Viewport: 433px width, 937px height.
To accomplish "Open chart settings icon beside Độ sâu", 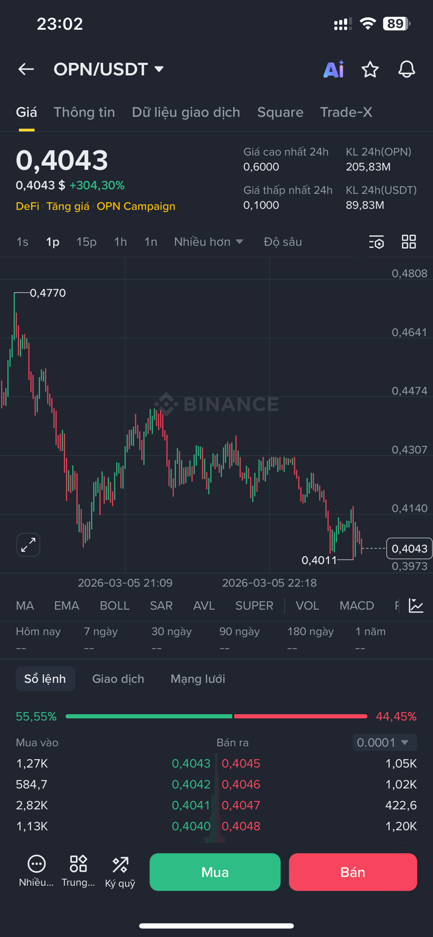I will point(377,242).
